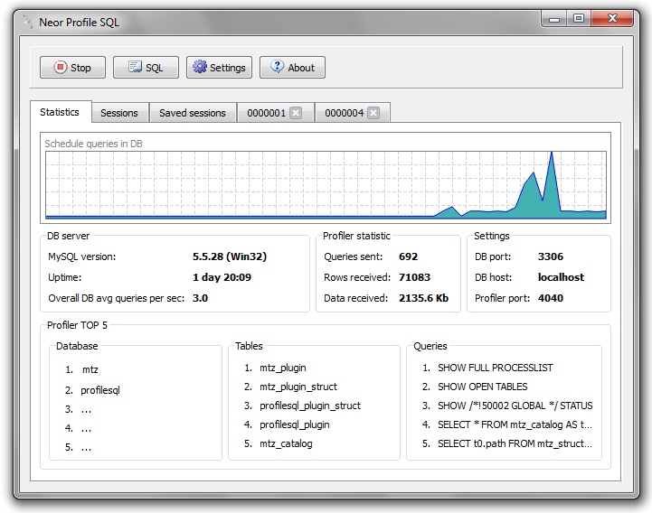Click the Data received label
This screenshot has height=513, width=652.
[x=355, y=298]
